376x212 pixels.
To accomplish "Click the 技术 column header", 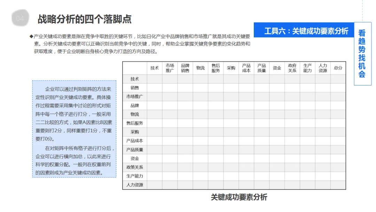I will 155,68.
